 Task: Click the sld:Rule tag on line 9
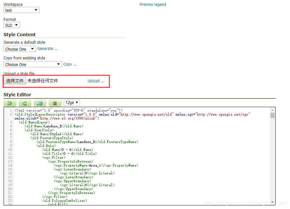pyautogui.click(x=46, y=146)
